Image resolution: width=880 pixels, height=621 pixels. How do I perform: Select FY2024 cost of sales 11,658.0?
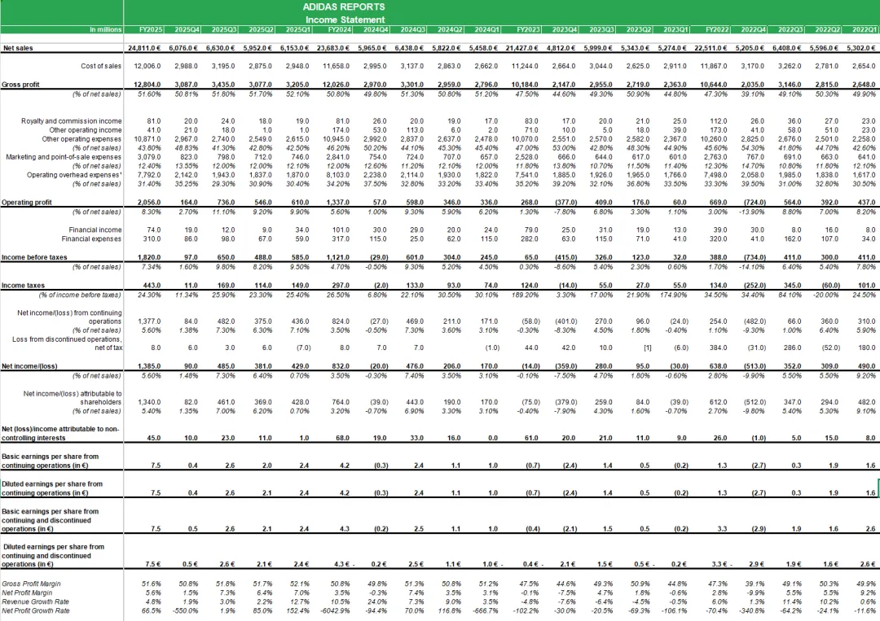(337, 66)
